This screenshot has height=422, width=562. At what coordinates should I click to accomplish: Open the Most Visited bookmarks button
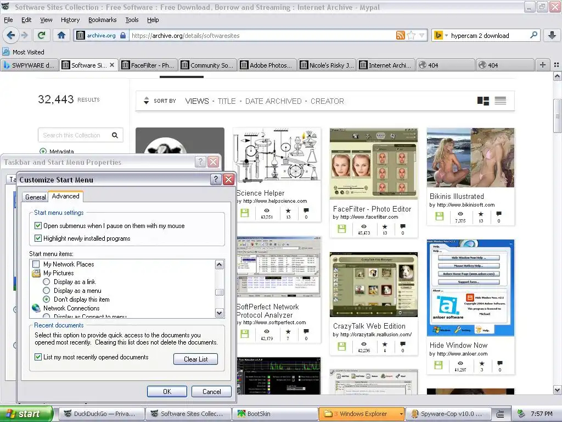[x=24, y=52]
